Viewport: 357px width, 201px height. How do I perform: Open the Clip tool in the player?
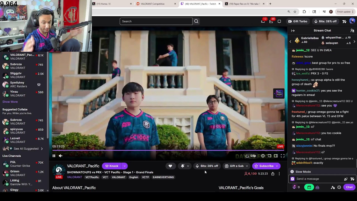tap(250, 156)
